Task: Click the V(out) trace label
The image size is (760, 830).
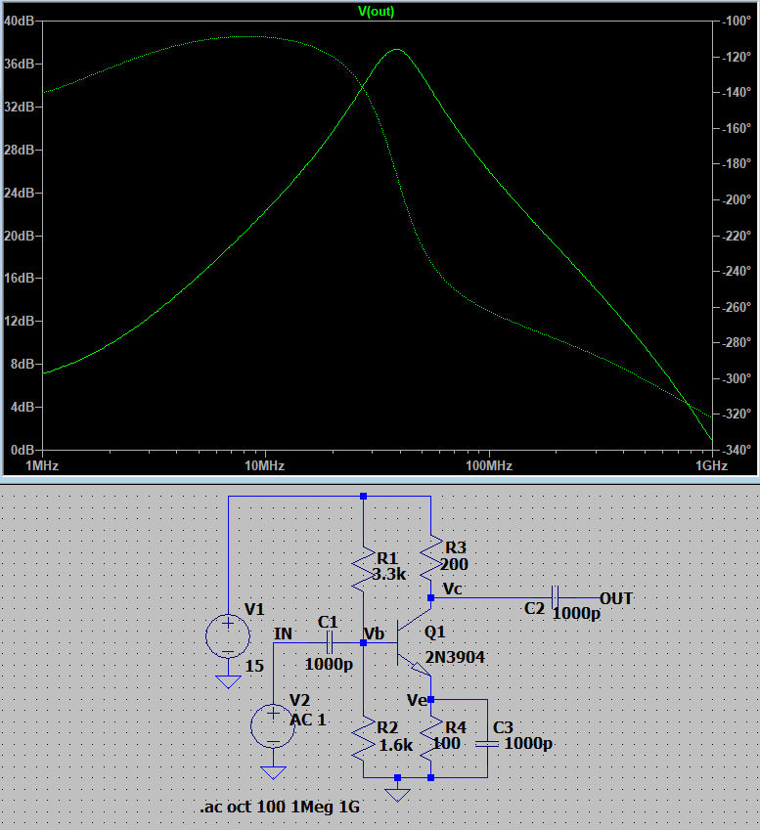Action: [x=377, y=11]
